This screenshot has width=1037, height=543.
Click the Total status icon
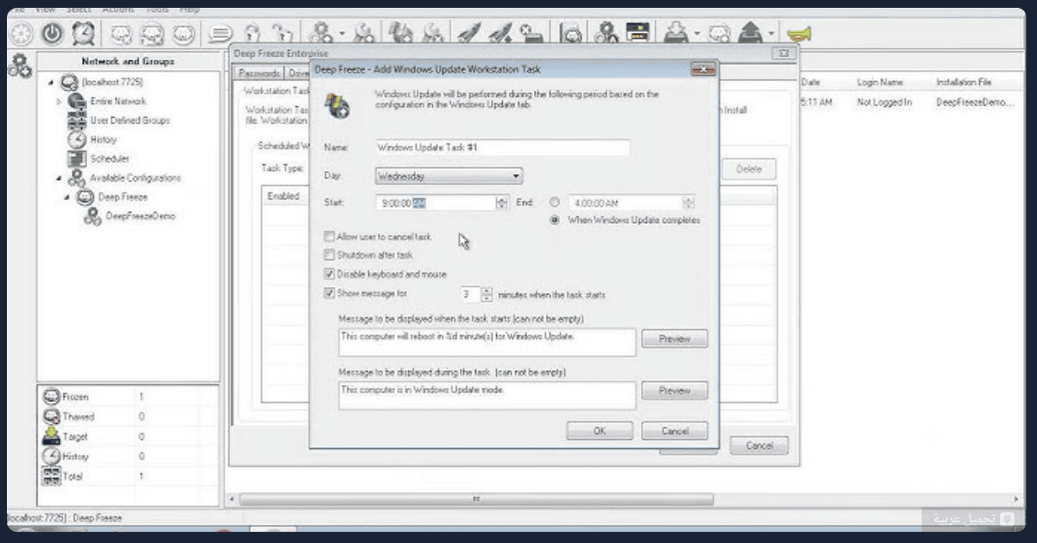pyautogui.click(x=51, y=476)
